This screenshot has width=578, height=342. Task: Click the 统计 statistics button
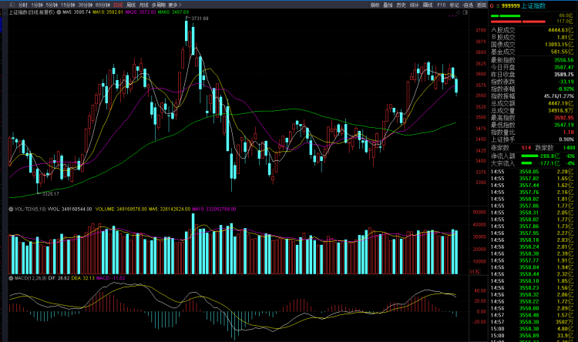click(415, 5)
